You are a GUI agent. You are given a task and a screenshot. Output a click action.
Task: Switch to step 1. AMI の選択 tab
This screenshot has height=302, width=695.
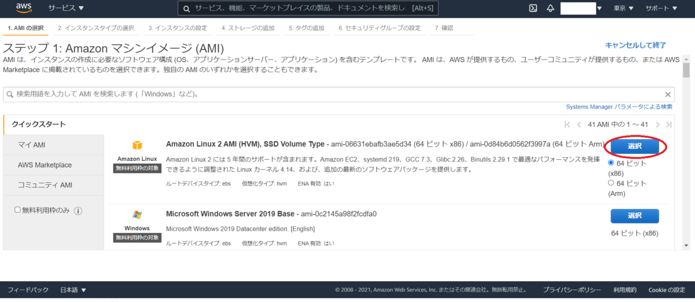[25, 28]
